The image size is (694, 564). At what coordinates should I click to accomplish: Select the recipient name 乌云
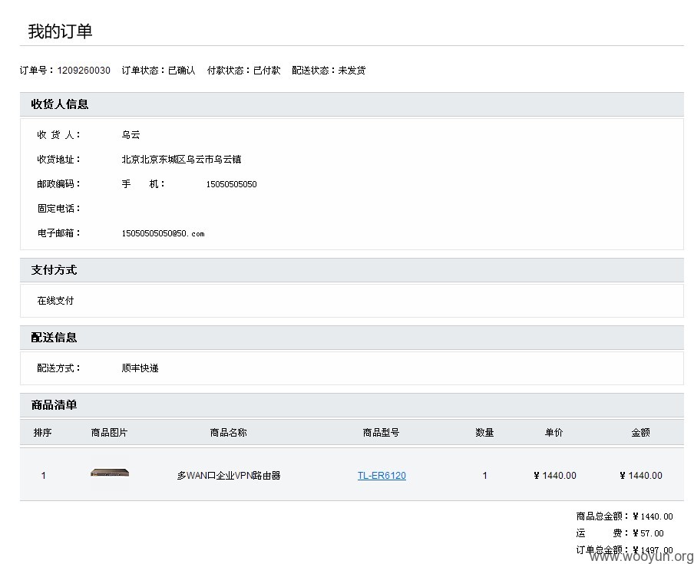coord(131,135)
